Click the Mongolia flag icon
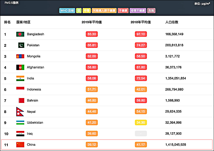 point(20,56)
